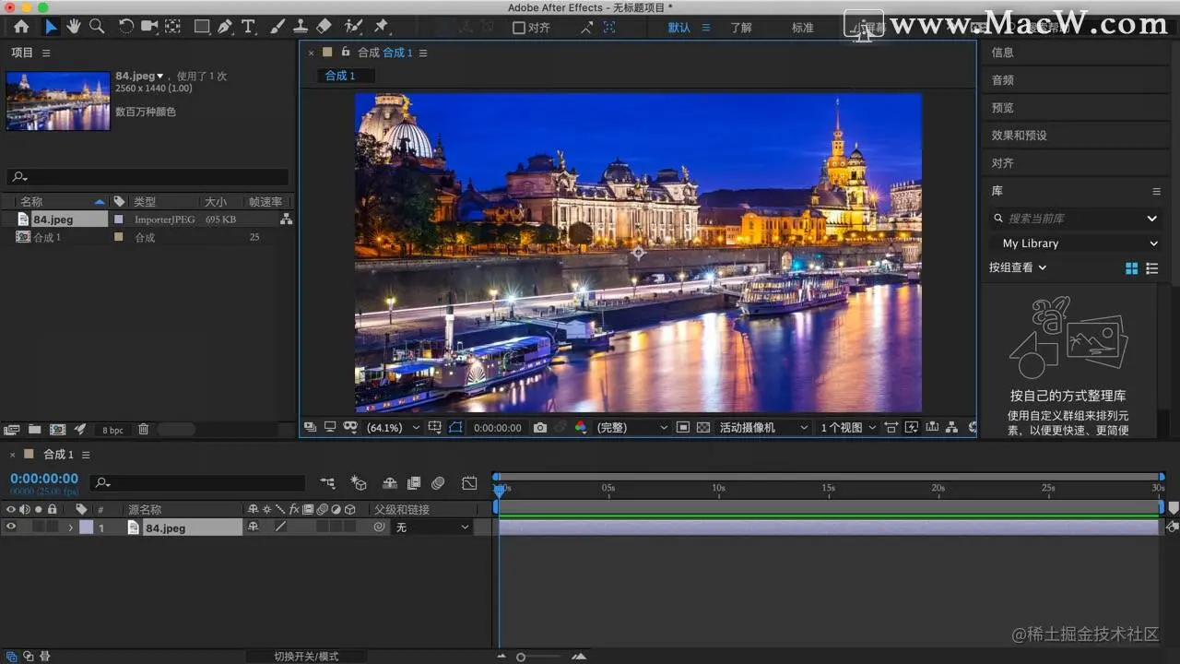Viewport: 1180px width, 664px height.
Task: Click the snapshot camera icon in viewer
Action: coord(540,428)
